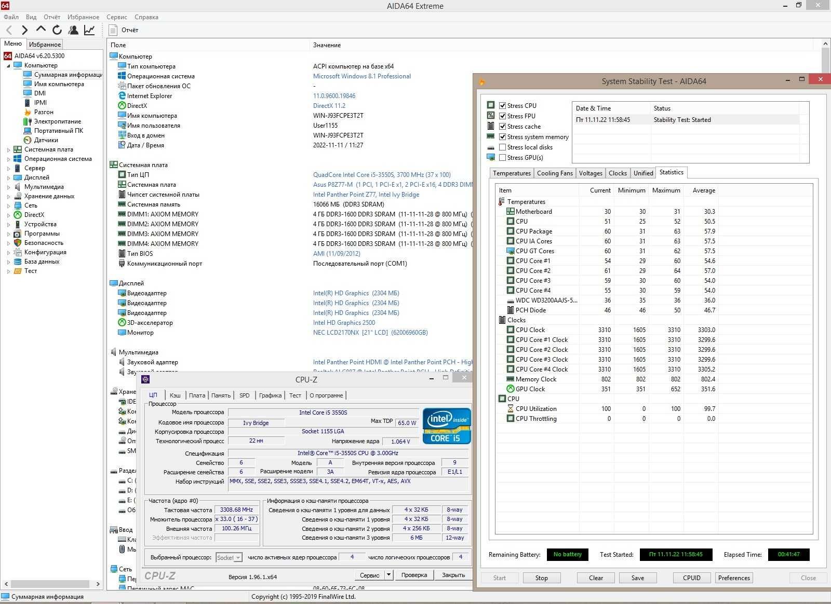Screen dimensions: 831x604
Task: Select Портативный ПК item
Action: (x=58, y=131)
